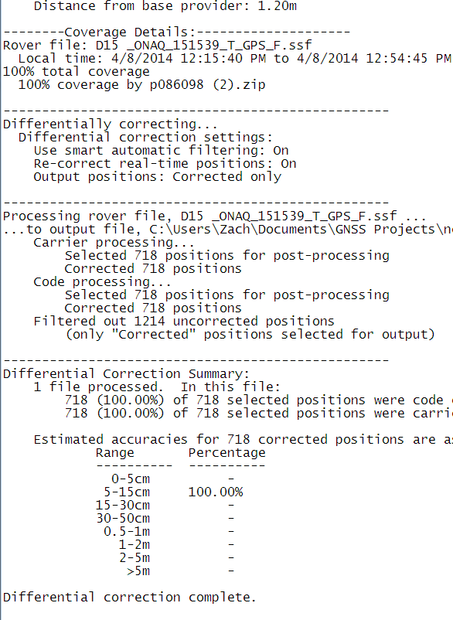
Task: Click the 'Differential Correction Summary:' heading
Action: tap(127, 373)
